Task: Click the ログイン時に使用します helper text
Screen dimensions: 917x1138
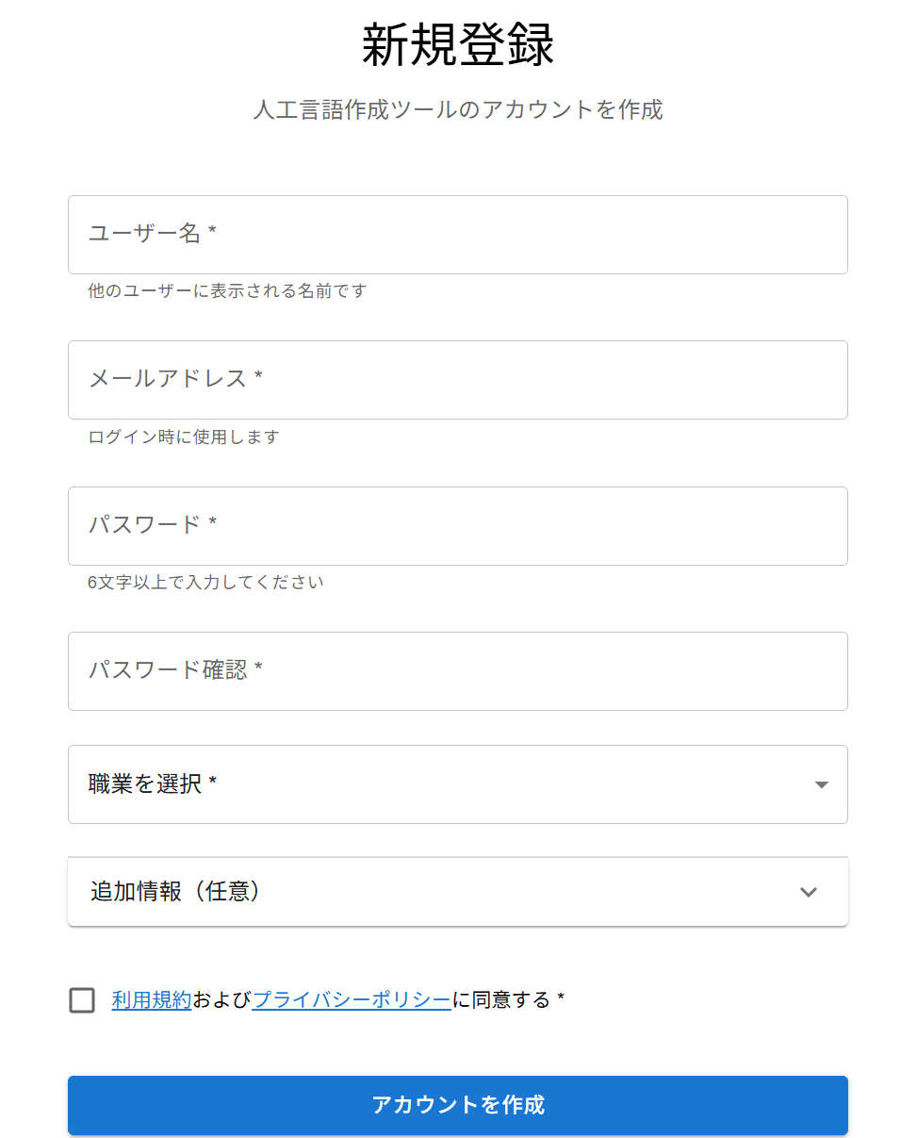Action: (184, 437)
